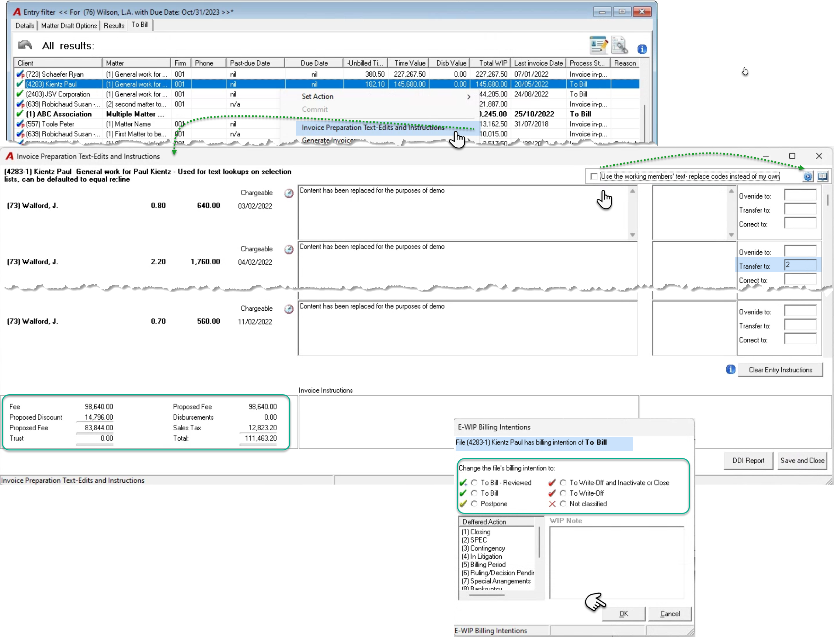Click the back arrow beside All results
834x637 pixels.
(x=25, y=45)
